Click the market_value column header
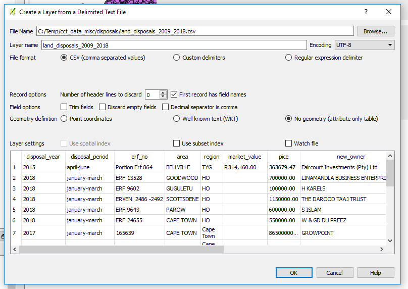Viewport: 408px width, 289px height. click(245, 157)
